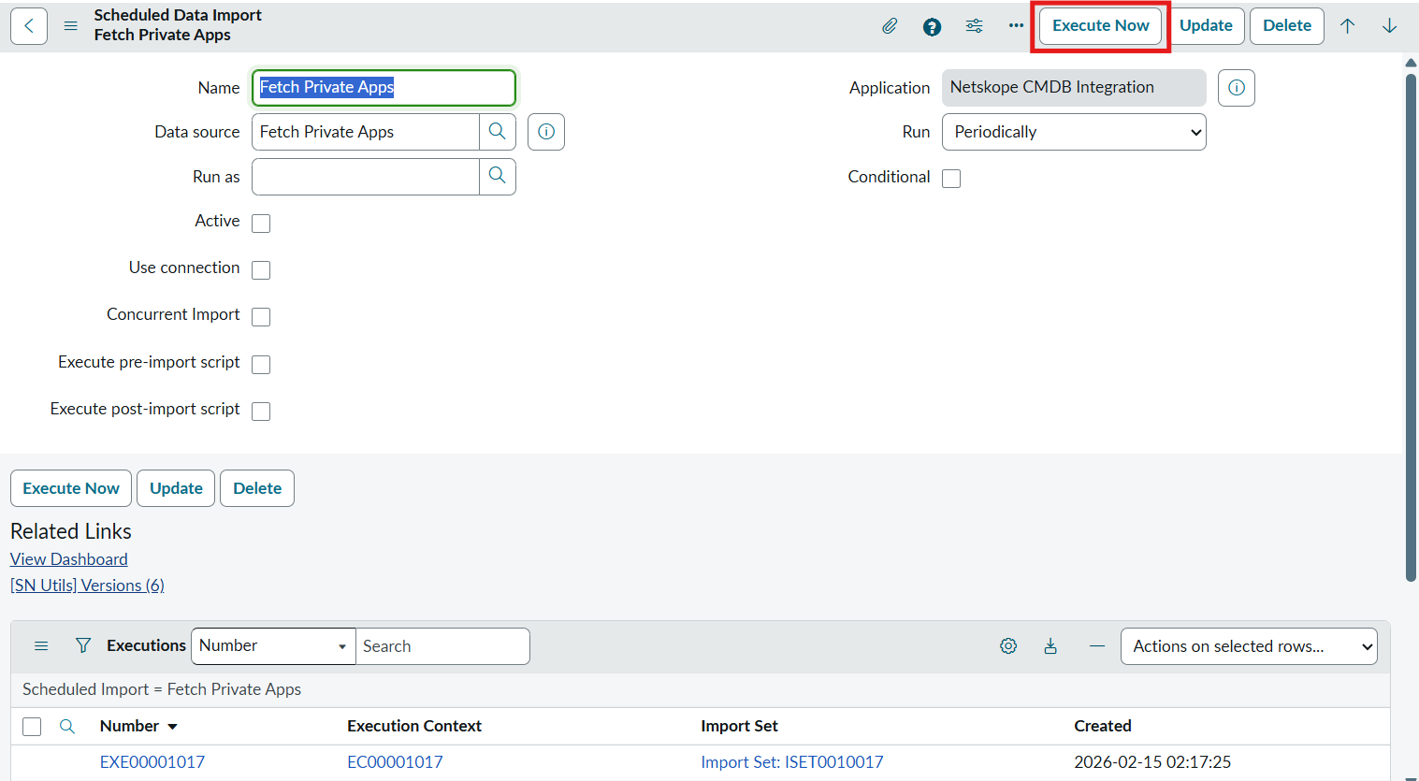Click the Created column header
The height and width of the screenshot is (781, 1419).
[x=1103, y=726]
